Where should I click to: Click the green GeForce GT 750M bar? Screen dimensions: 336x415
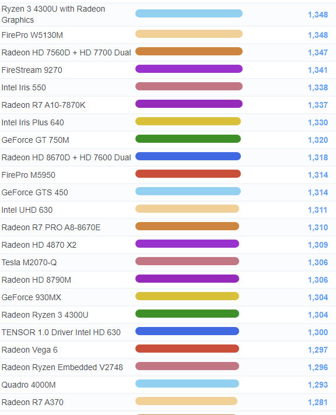(x=188, y=139)
